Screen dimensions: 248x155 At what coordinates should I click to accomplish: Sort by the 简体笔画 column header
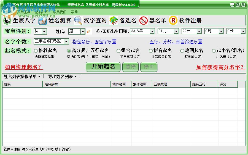click(121, 84)
